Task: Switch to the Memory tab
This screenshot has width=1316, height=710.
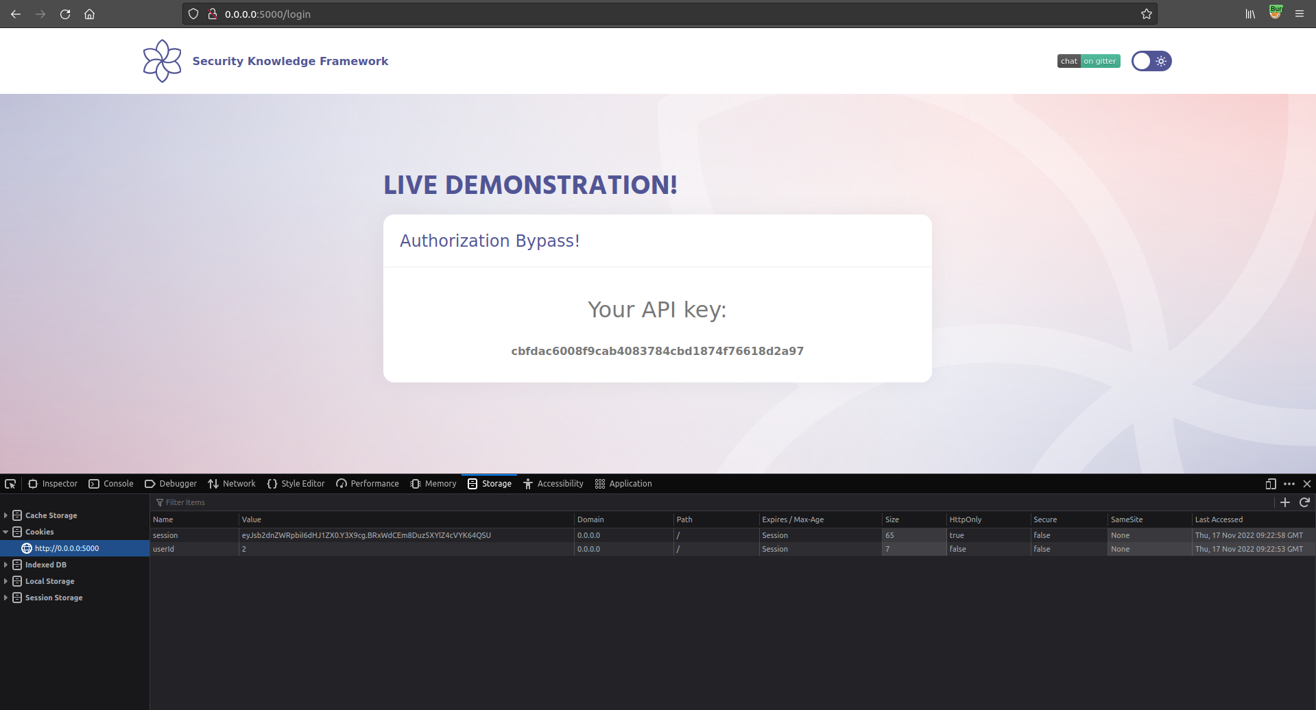Action: click(x=433, y=484)
